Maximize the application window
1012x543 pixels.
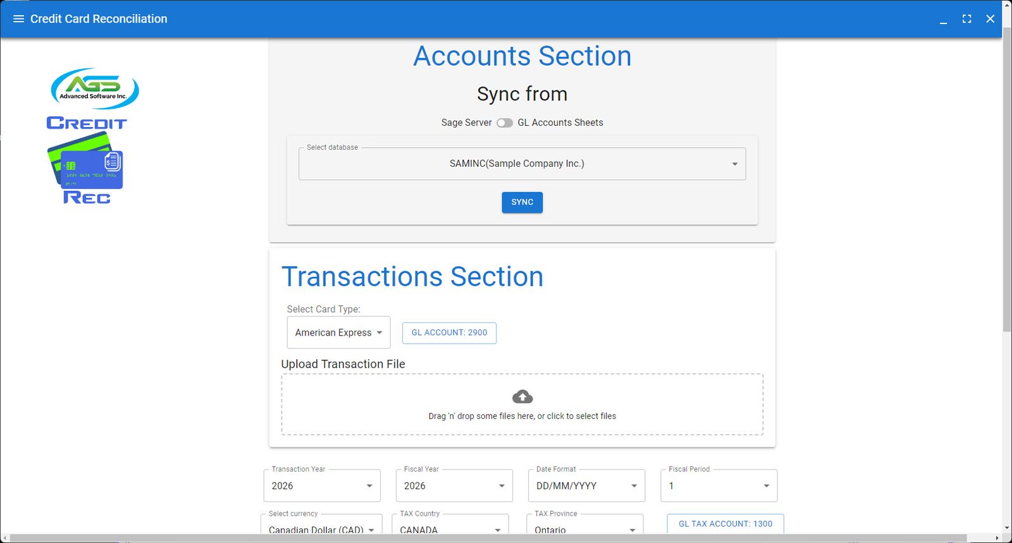966,19
